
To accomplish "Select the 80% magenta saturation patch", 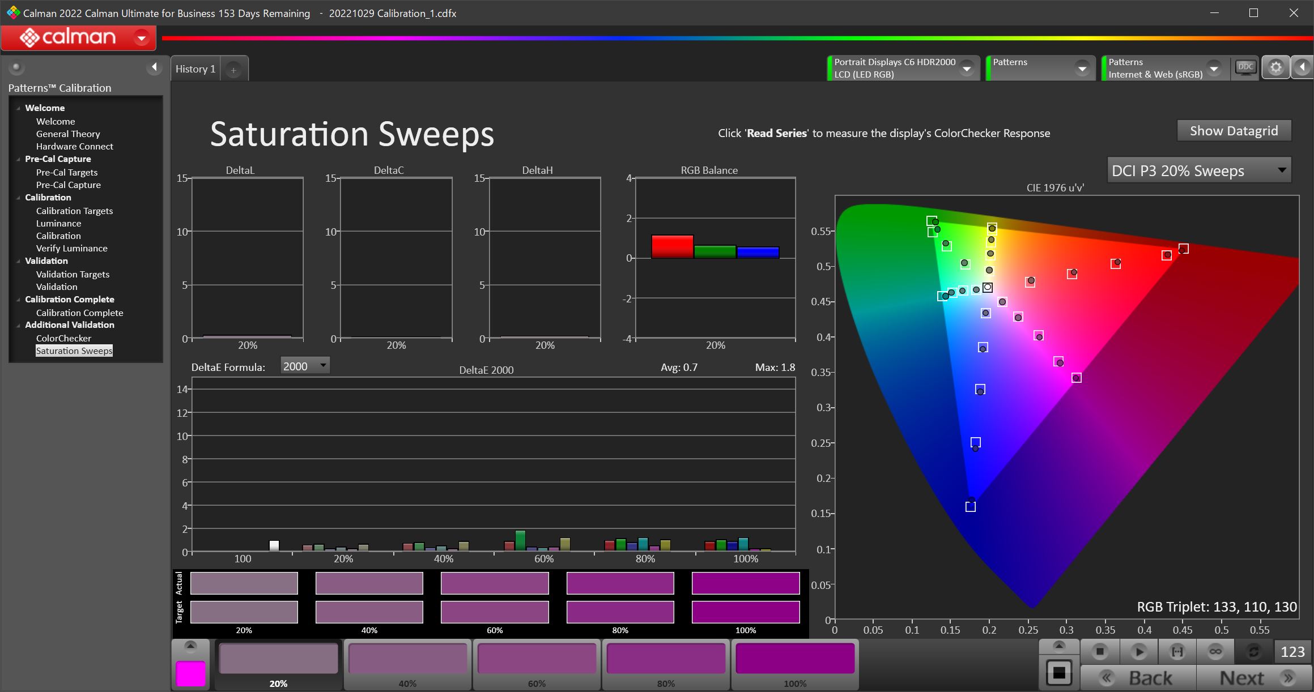I will coord(666,664).
